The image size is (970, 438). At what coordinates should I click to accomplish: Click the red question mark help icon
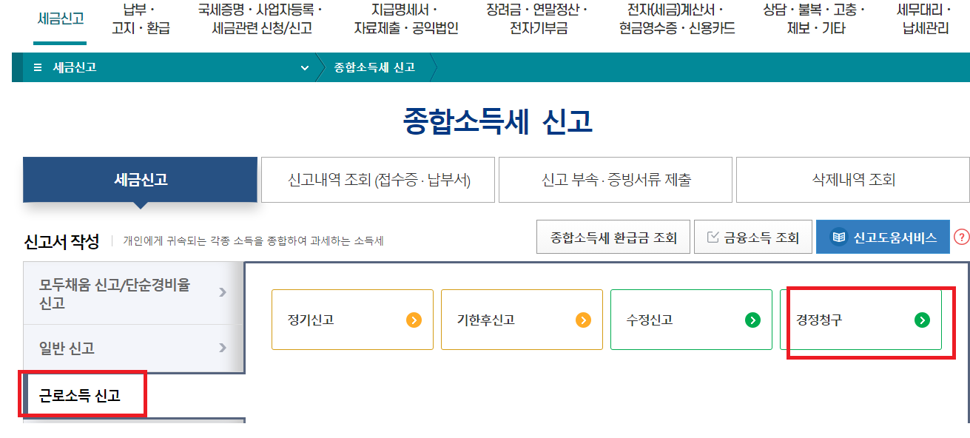pos(960,237)
